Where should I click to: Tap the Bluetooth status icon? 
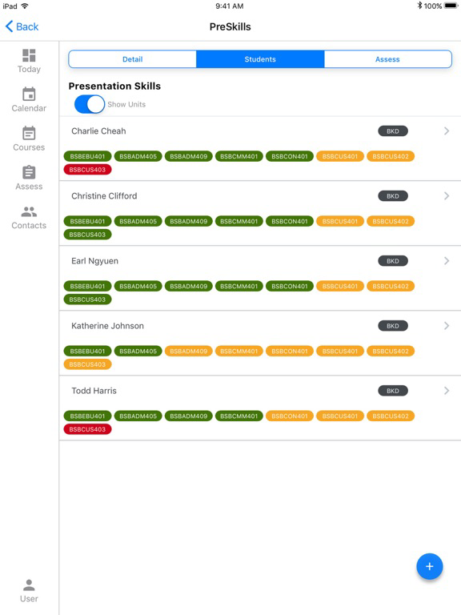pos(419,6)
